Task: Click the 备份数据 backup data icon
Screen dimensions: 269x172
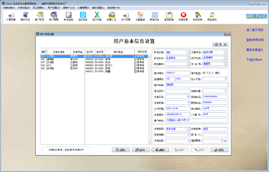Action: [169, 16]
